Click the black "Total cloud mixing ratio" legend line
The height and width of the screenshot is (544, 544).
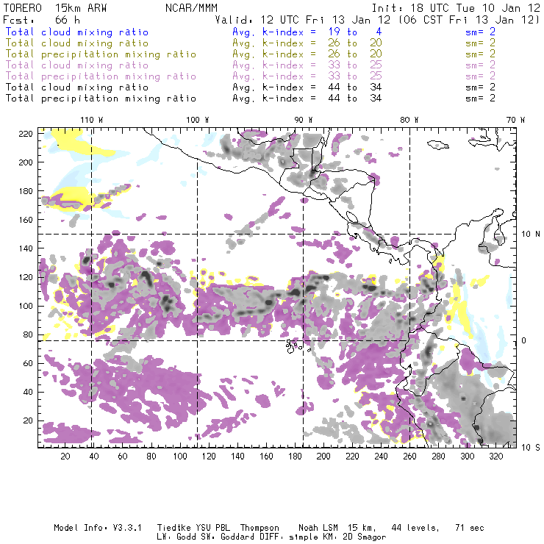77,87
